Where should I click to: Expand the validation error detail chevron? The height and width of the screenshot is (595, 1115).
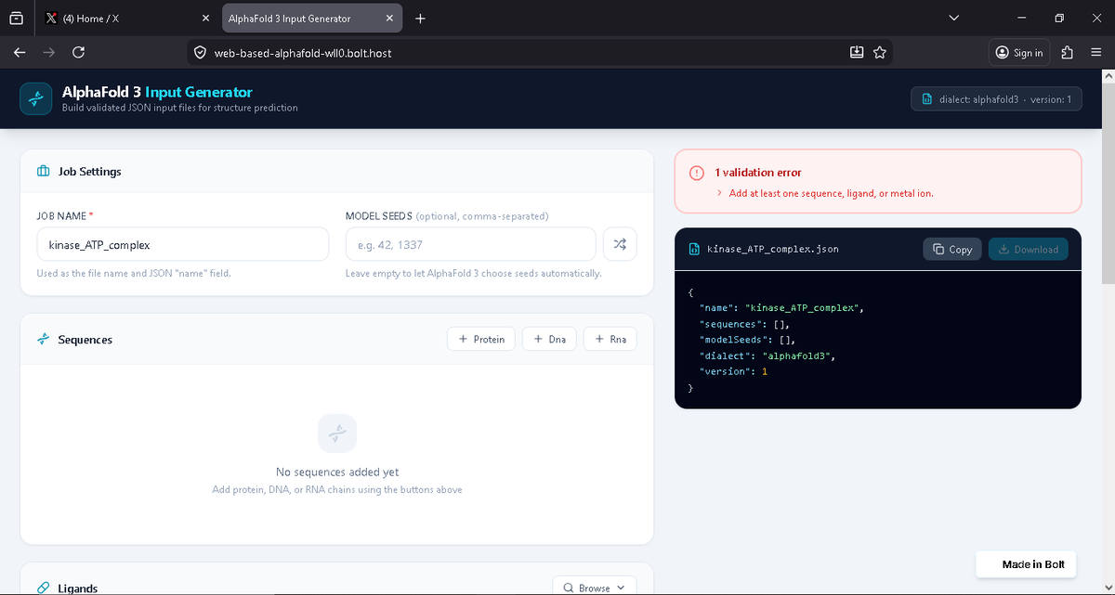pyautogui.click(x=720, y=193)
